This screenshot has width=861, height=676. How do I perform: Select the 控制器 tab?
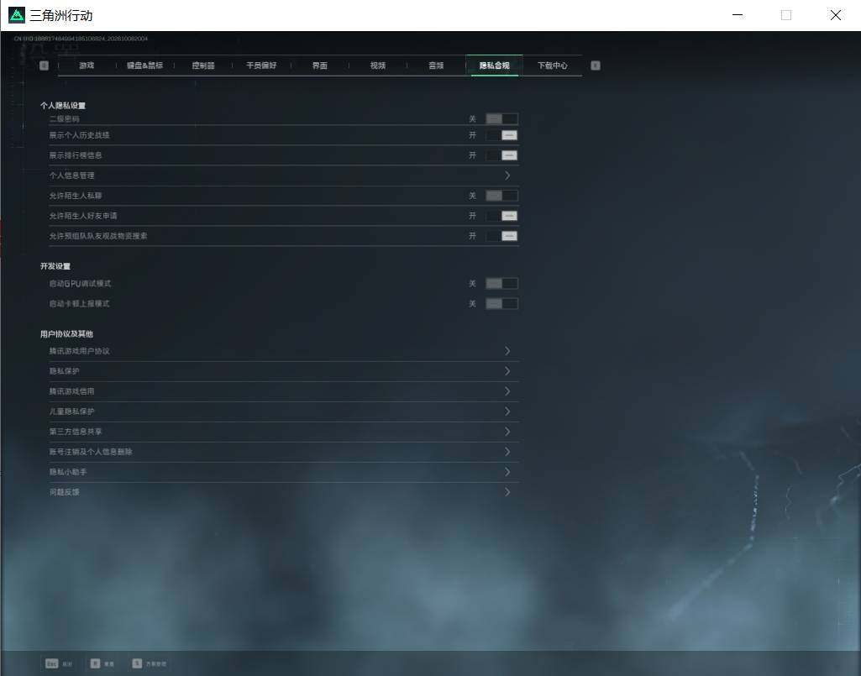pos(203,66)
